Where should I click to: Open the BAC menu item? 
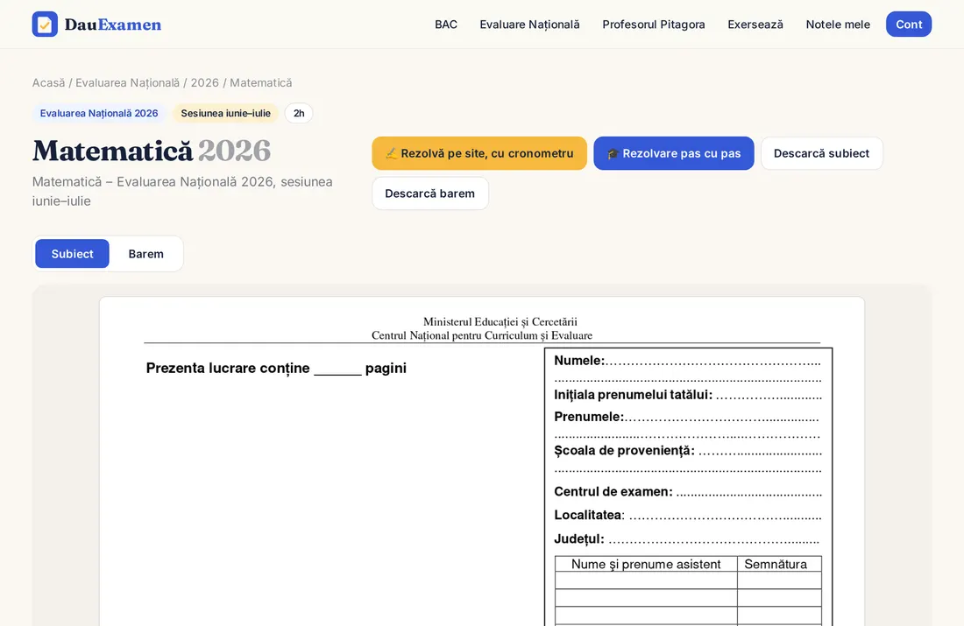tap(446, 25)
